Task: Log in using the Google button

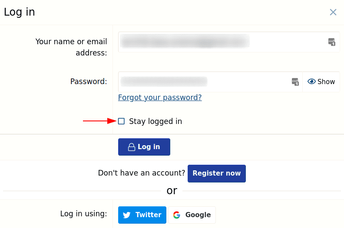Action: point(192,215)
